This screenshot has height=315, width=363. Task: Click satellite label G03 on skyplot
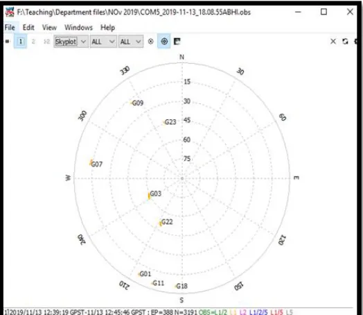155,194
